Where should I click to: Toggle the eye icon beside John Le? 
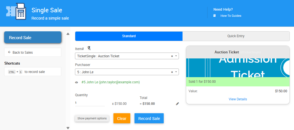76,82
